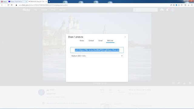
Task: Open the account avatar in Flickr header
Action: pyautogui.click(x=173, y=10)
